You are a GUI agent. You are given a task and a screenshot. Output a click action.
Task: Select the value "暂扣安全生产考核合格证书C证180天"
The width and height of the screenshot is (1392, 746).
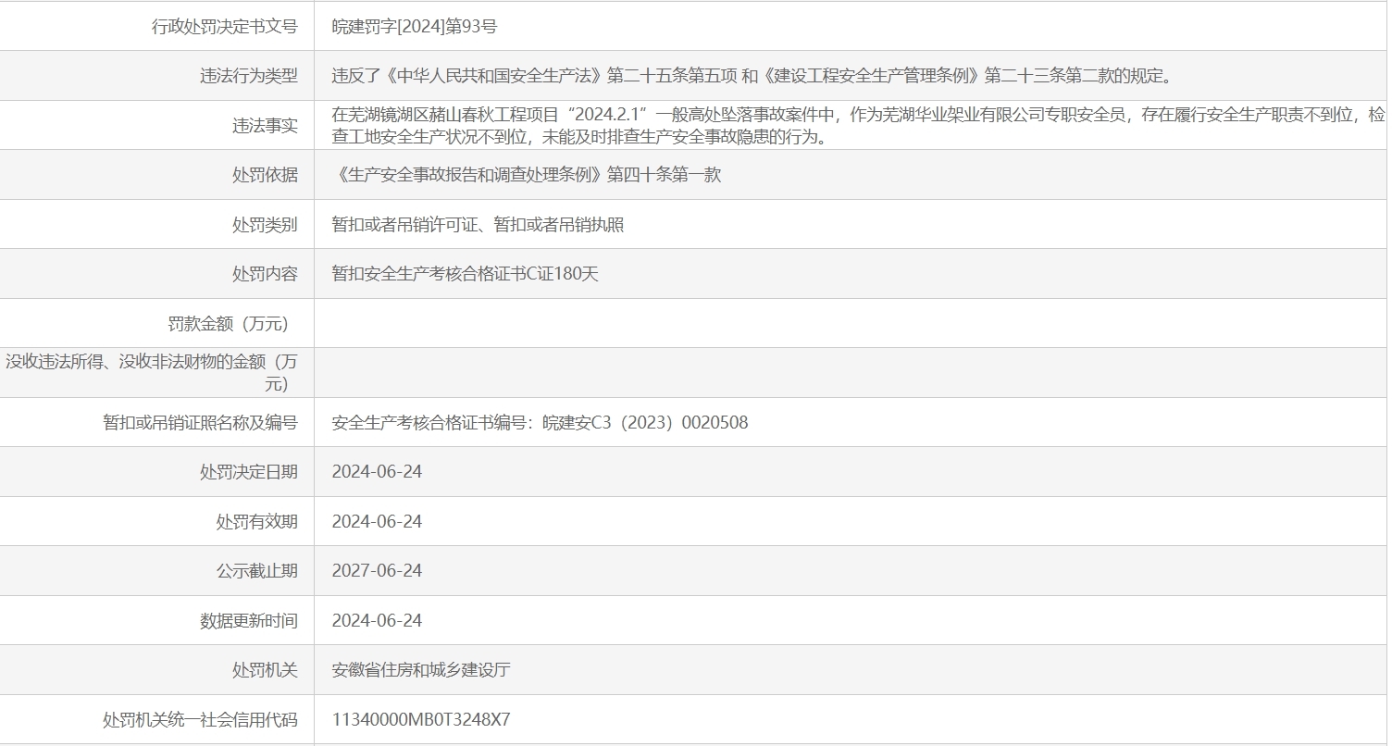coord(466,274)
